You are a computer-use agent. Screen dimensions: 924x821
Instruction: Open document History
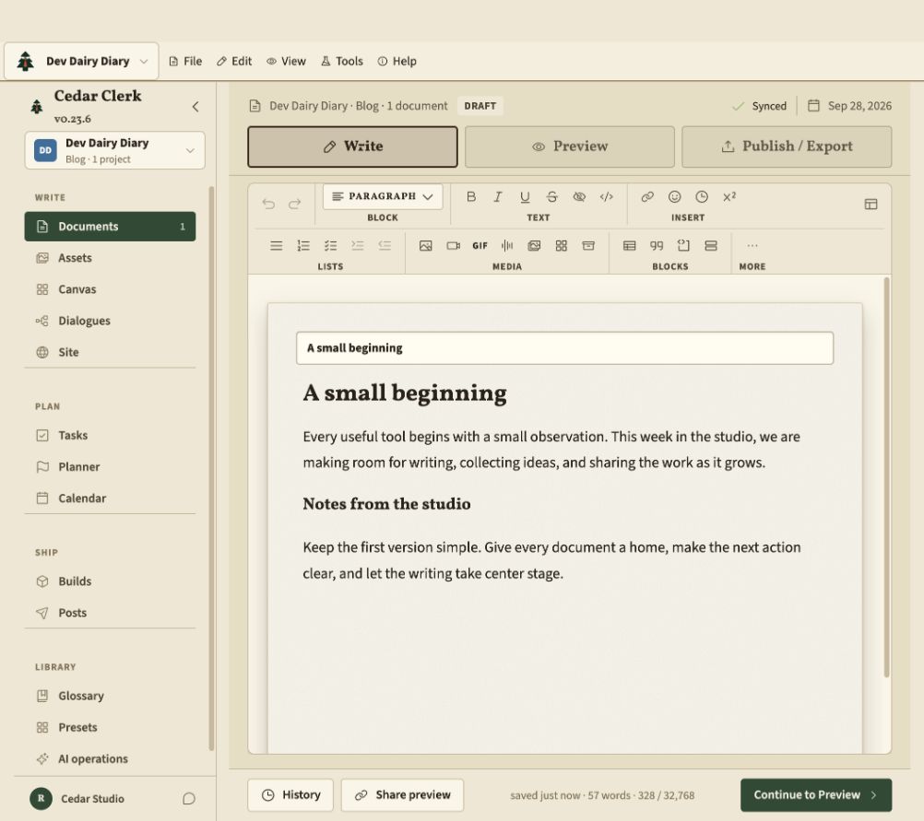tap(290, 795)
